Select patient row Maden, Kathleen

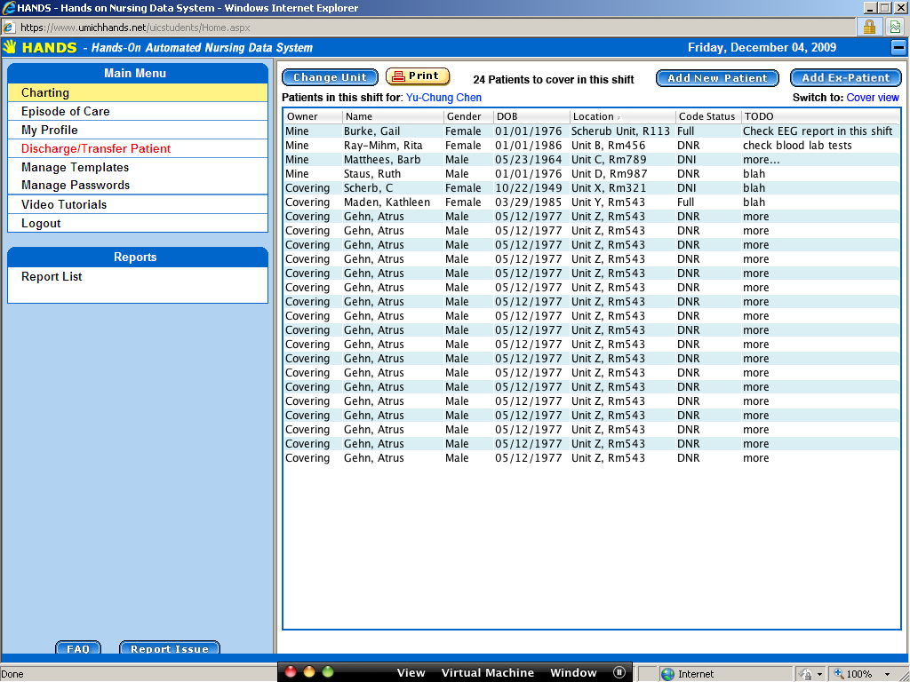(591, 202)
